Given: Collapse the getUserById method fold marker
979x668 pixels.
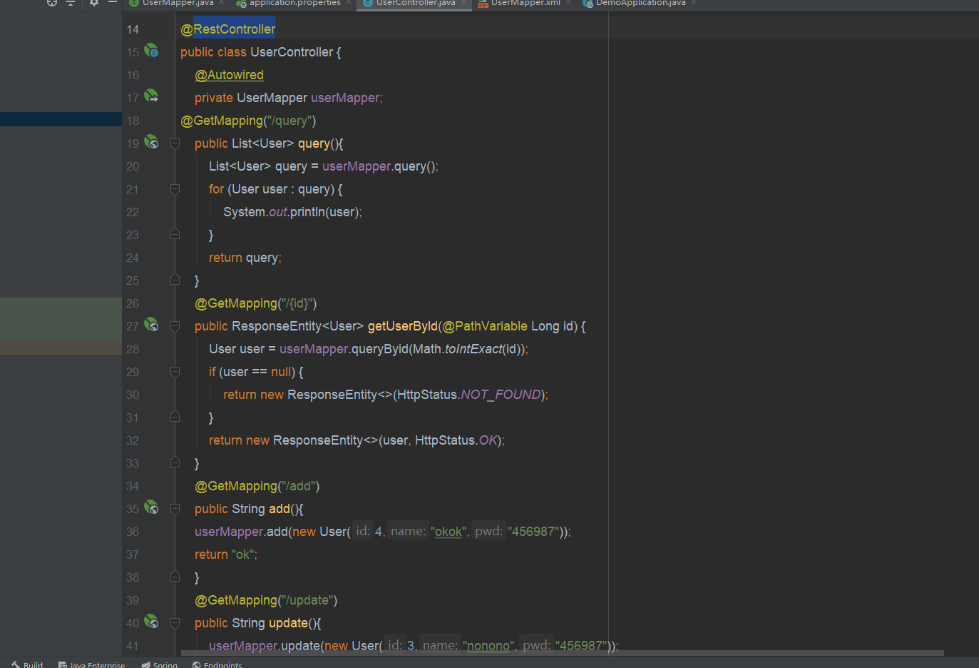Looking at the screenshot, I should point(175,326).
